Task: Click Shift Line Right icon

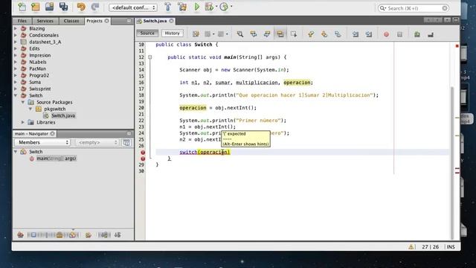Action: [369, 34]
